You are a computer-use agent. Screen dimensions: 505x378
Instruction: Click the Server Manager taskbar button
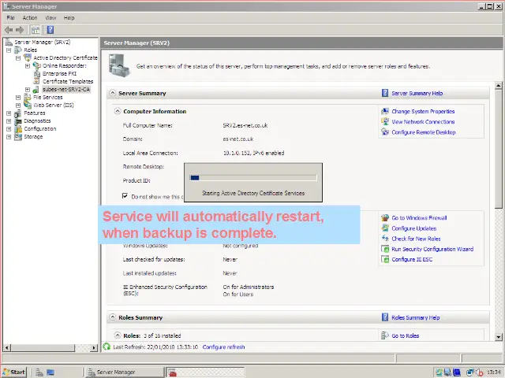coord(125,372)
